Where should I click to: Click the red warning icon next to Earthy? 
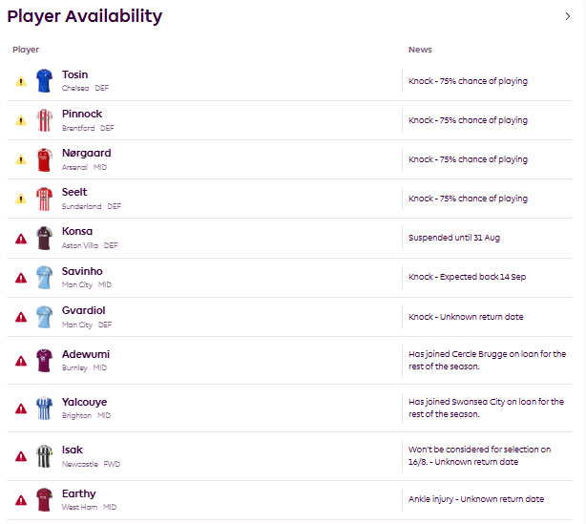click(21, 500)
